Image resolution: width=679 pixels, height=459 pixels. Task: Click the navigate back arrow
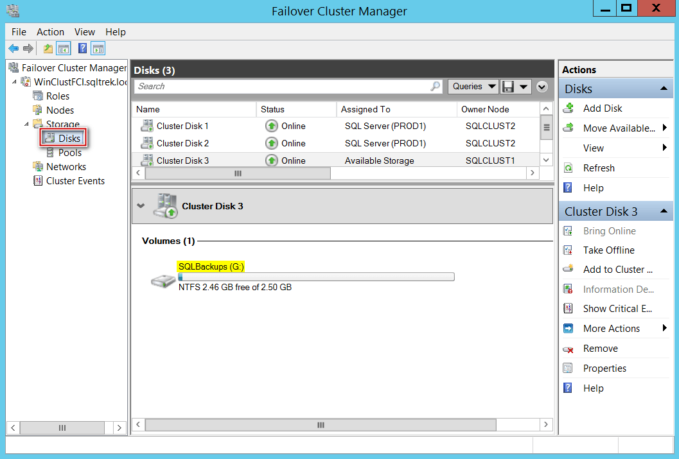(x=13, y=48)
